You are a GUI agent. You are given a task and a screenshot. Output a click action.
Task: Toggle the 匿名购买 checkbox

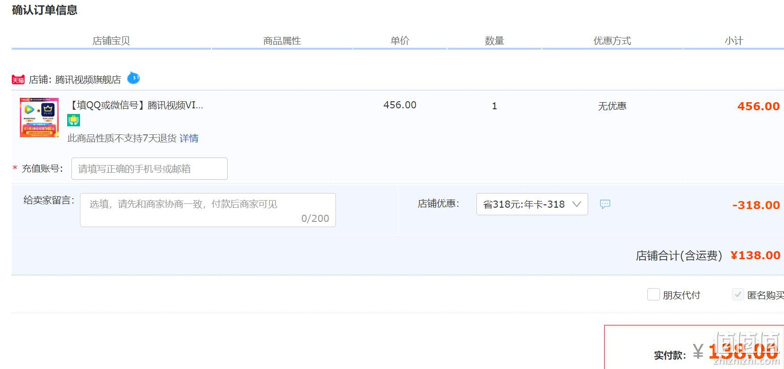[x=738, y=294]
